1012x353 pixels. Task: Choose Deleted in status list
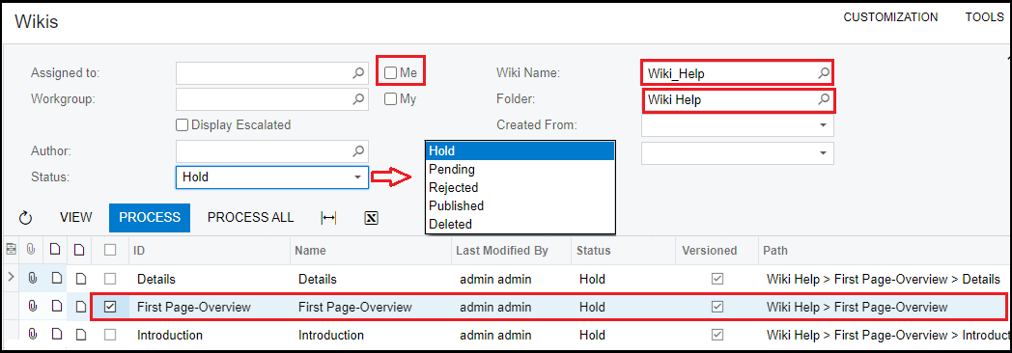[520, 224]
